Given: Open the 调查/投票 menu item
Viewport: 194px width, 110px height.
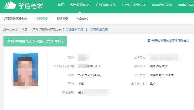Looking at the screenshot, I should tap(186, 5).
